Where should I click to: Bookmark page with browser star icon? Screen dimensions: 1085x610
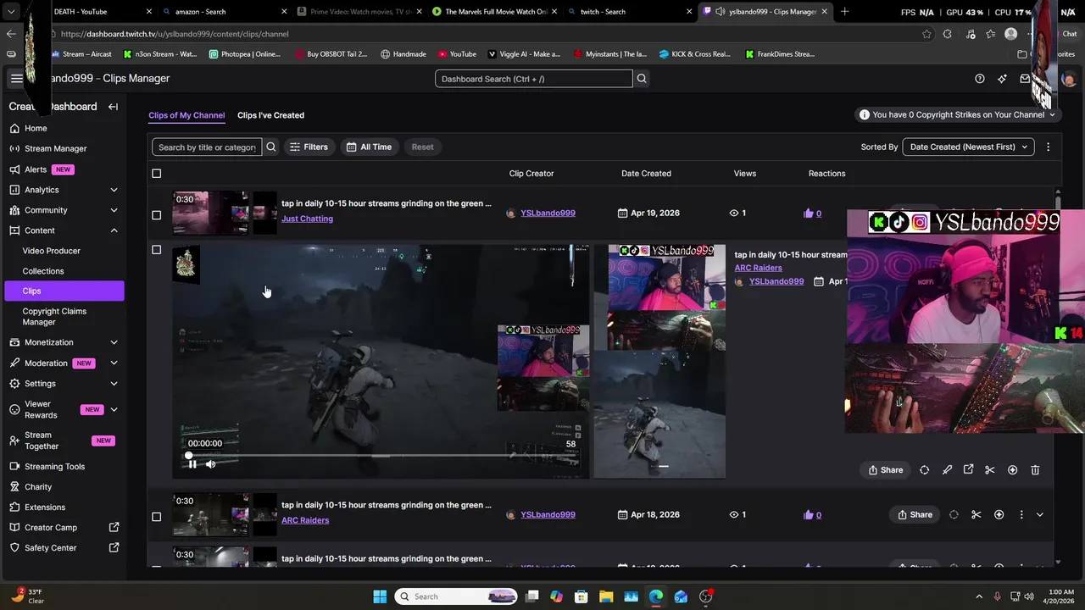926,34
